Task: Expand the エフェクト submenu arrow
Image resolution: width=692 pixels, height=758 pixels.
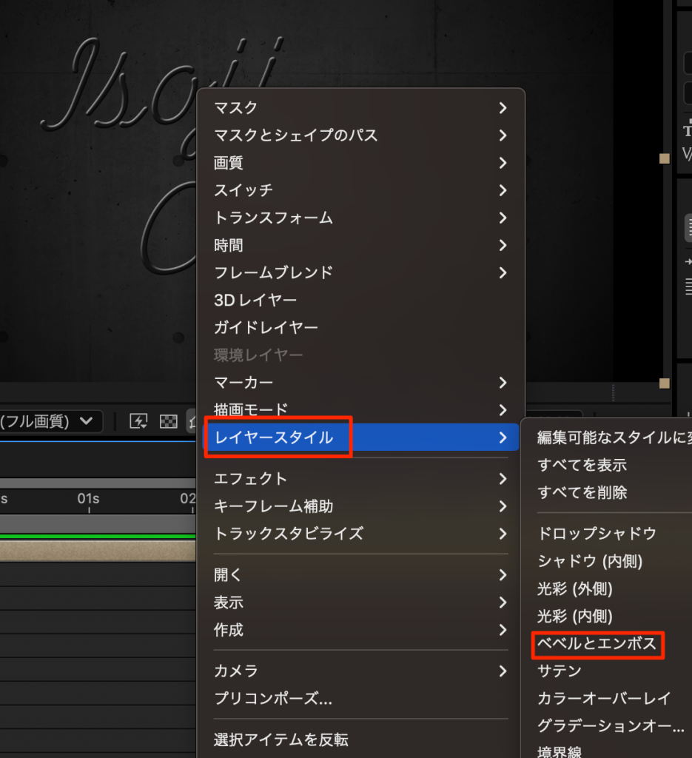Action: [x=503, y=479]
